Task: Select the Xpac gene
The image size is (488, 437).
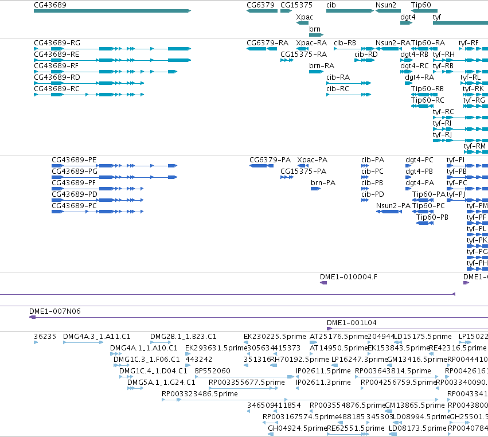Action: [302, 23]
